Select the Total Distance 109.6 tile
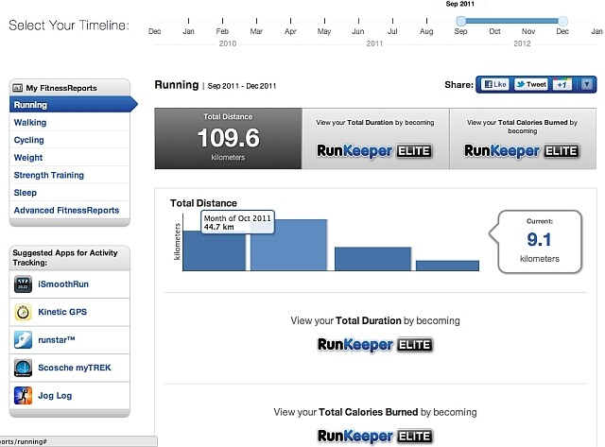The height and width of the screenshot is (447, 605). coord(228,139)
